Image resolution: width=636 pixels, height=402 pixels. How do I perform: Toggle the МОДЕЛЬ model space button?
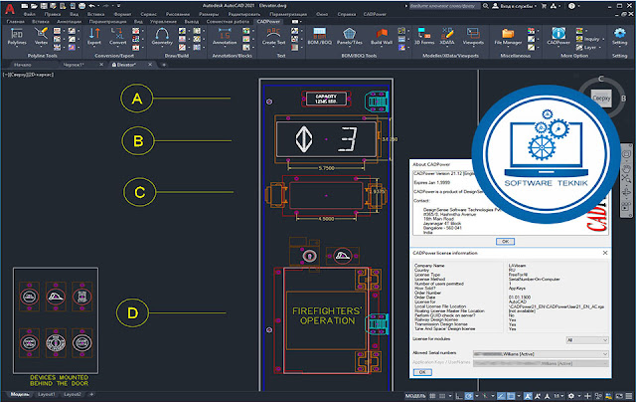click(x=415, y=396)
